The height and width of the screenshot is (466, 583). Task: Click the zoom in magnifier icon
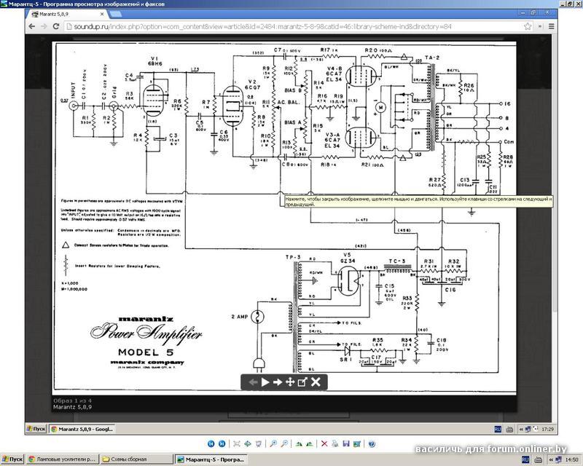[x=273, y=443]
